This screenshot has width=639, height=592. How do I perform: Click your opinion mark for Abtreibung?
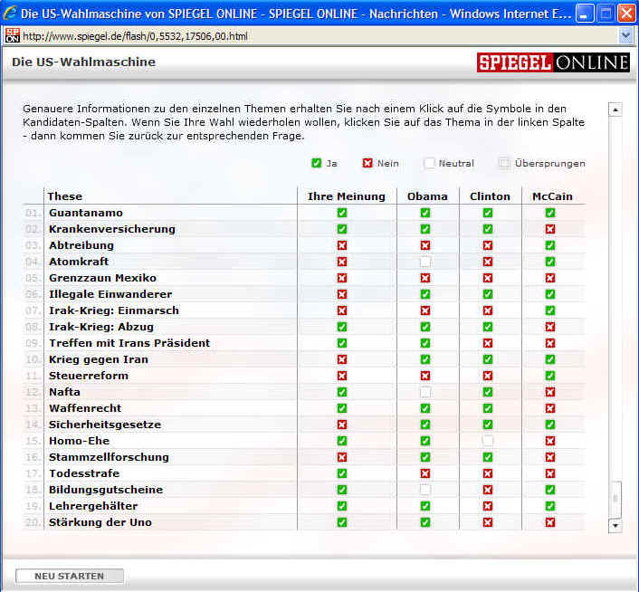pyautogui.click(x=342, y=245)
